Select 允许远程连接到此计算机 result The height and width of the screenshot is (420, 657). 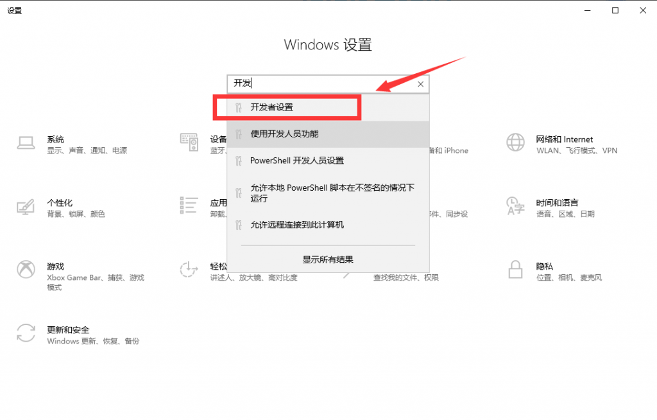click(328, 225)
